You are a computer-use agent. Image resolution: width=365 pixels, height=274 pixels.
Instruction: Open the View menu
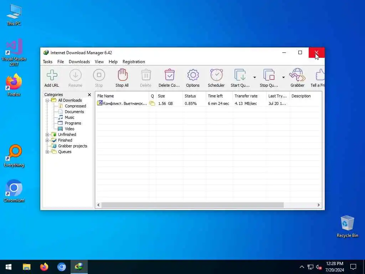click(99, 62)
